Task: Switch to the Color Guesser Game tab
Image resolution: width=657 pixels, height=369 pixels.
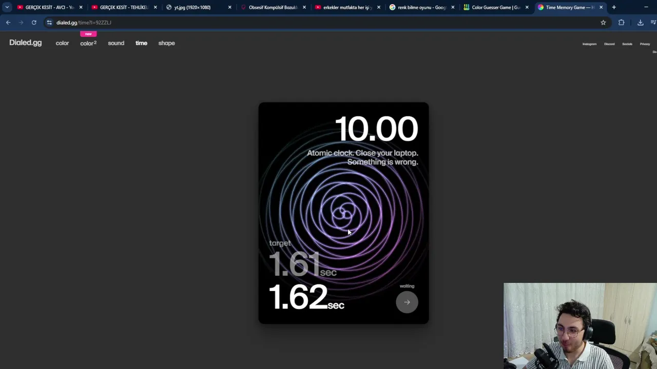Action: tap(496, 7)
